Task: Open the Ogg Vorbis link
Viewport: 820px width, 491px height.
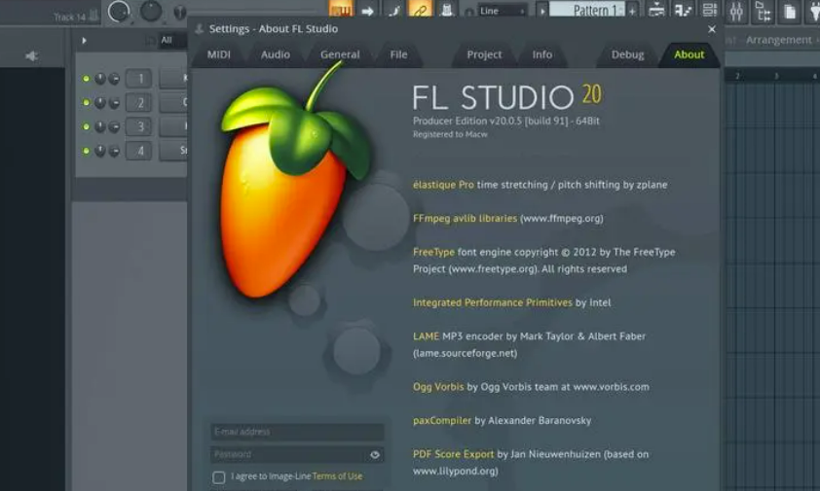Action: click(438, 387)
